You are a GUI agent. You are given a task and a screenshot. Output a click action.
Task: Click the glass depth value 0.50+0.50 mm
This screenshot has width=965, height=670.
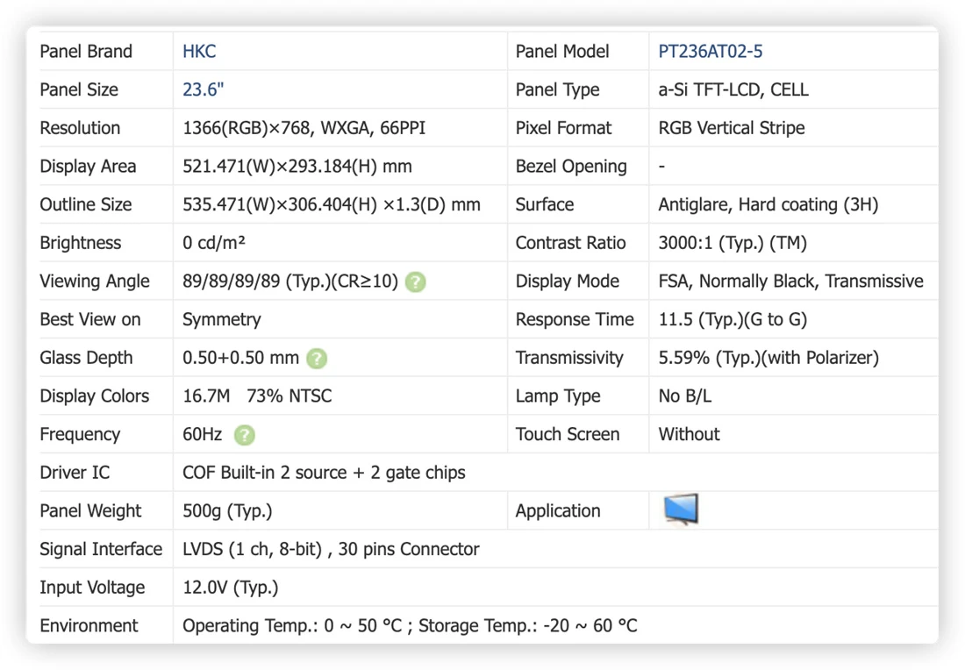[240, 358]
